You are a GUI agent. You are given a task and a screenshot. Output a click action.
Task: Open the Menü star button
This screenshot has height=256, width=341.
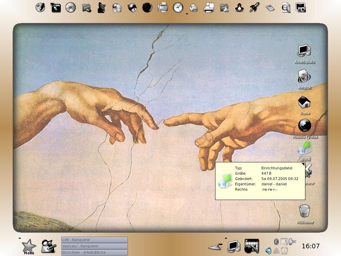[x=29, y=247]
